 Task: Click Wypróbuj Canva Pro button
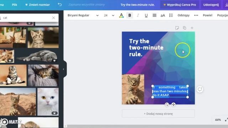click(x=180, y=5)
